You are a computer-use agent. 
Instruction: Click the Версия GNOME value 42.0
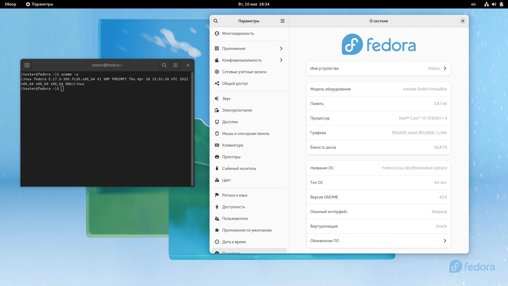(443, 197)
